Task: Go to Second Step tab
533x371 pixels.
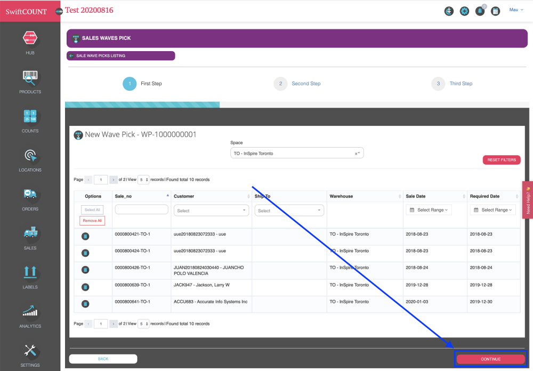Action: click(297, 84)
